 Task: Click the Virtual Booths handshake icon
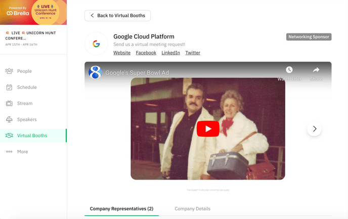click(9, 136)
